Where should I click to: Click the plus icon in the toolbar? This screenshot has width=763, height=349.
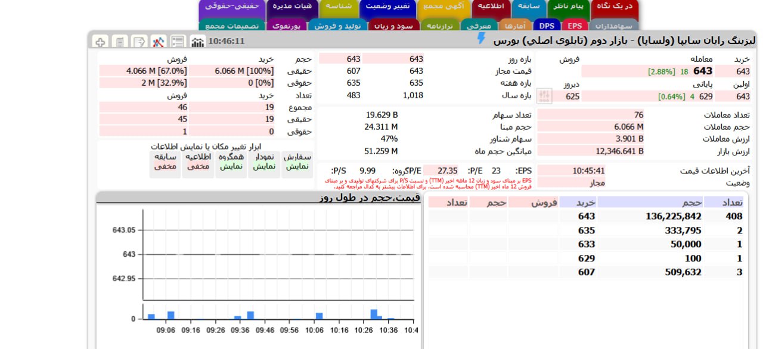(x=100, y=42)
